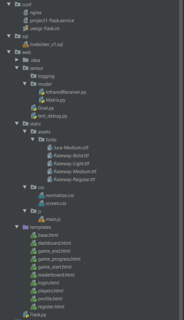Collapse the conf folder arrow
184x320 pixels.
click(x=9, y=4)
